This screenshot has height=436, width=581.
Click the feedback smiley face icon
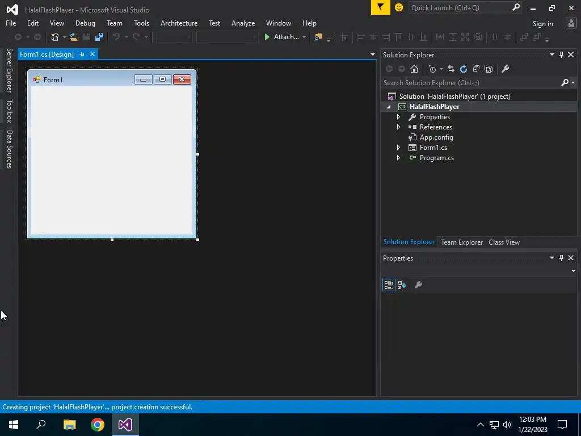[x=399, y=7]
